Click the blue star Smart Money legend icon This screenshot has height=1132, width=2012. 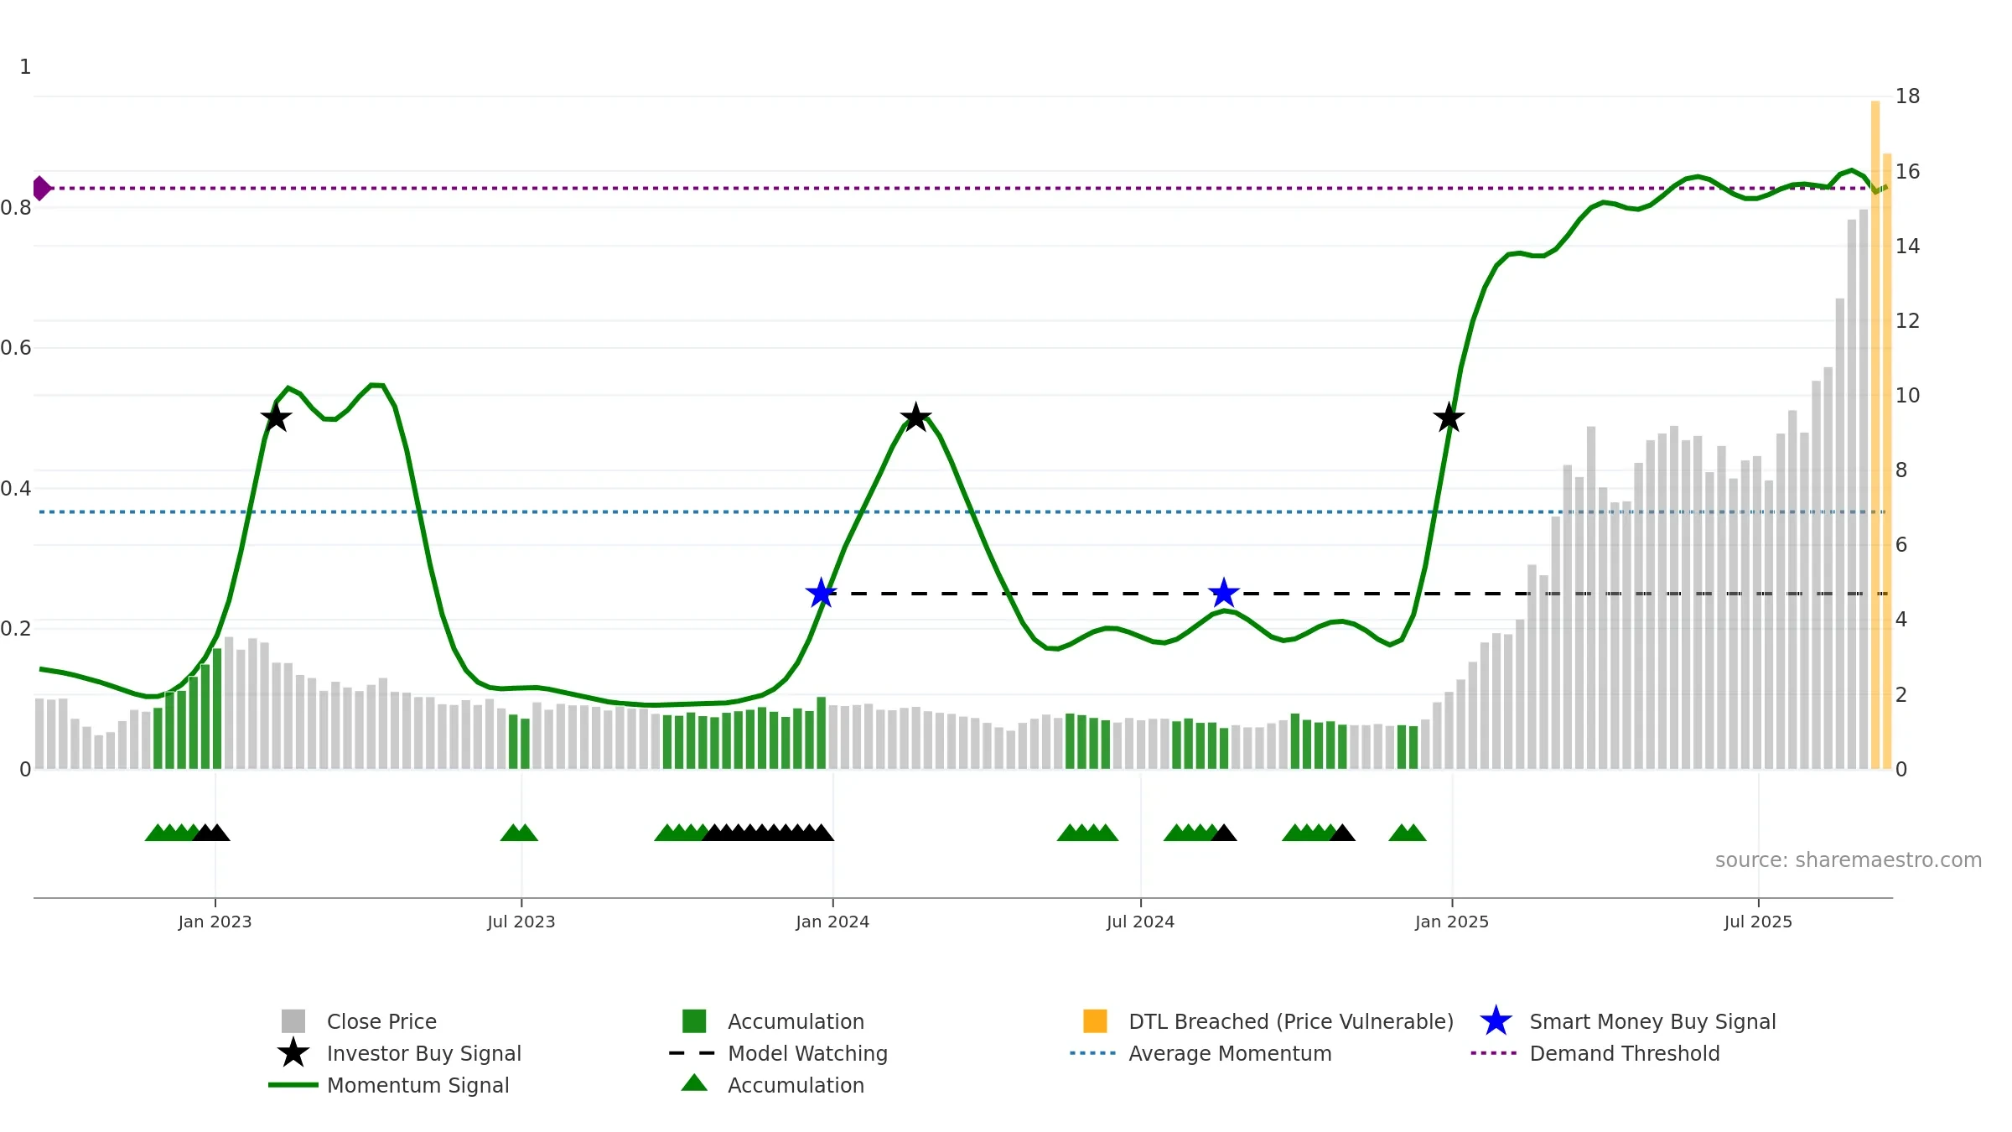(1496, 1021)
